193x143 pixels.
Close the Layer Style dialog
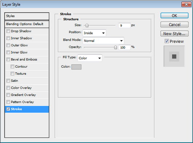coord(186,4)
